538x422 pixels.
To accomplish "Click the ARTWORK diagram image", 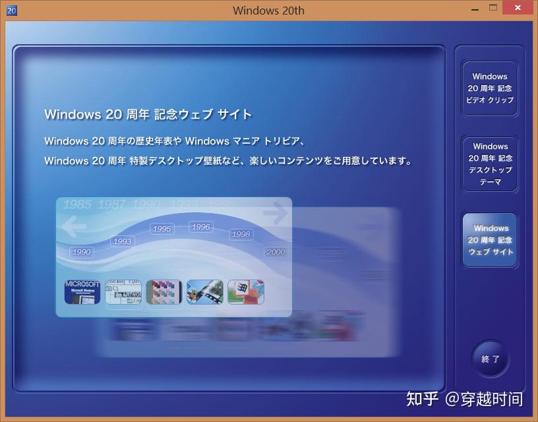I will [122, 292].
